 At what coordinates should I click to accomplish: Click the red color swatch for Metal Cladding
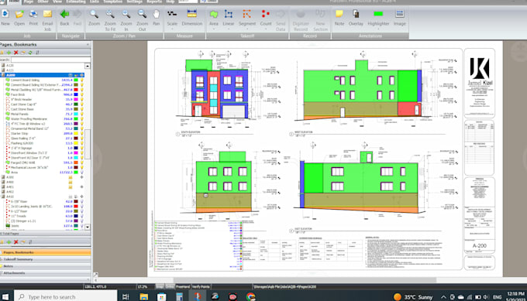76,90
